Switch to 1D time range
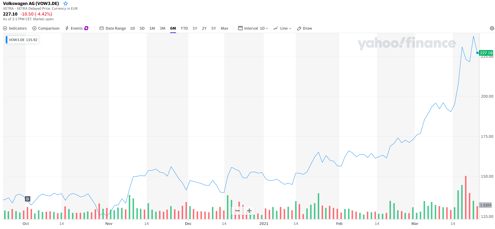495x229 pixels. 132,28
